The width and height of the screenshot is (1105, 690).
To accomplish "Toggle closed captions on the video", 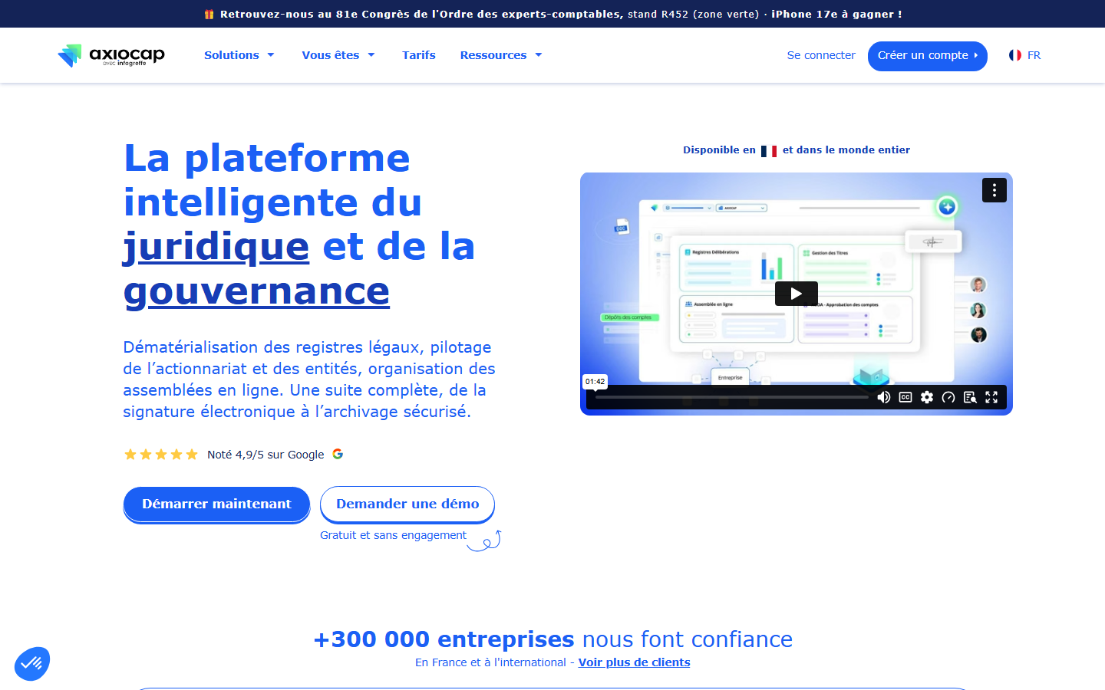I will pos(905,397).
